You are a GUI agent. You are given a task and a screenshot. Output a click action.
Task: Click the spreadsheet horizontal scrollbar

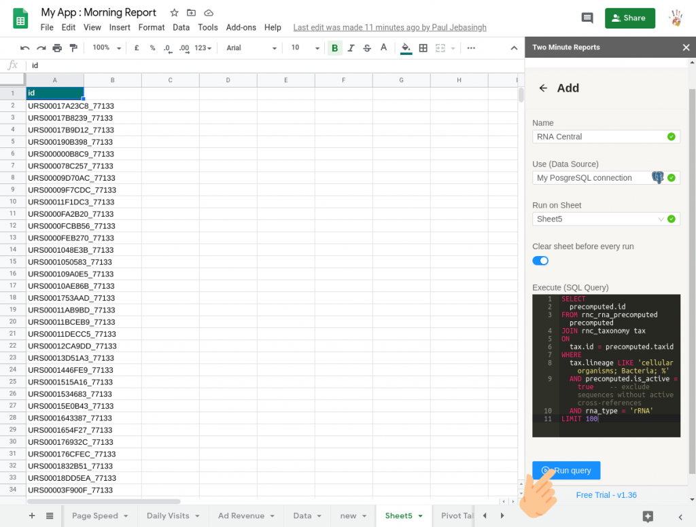(x=104, y=501)
